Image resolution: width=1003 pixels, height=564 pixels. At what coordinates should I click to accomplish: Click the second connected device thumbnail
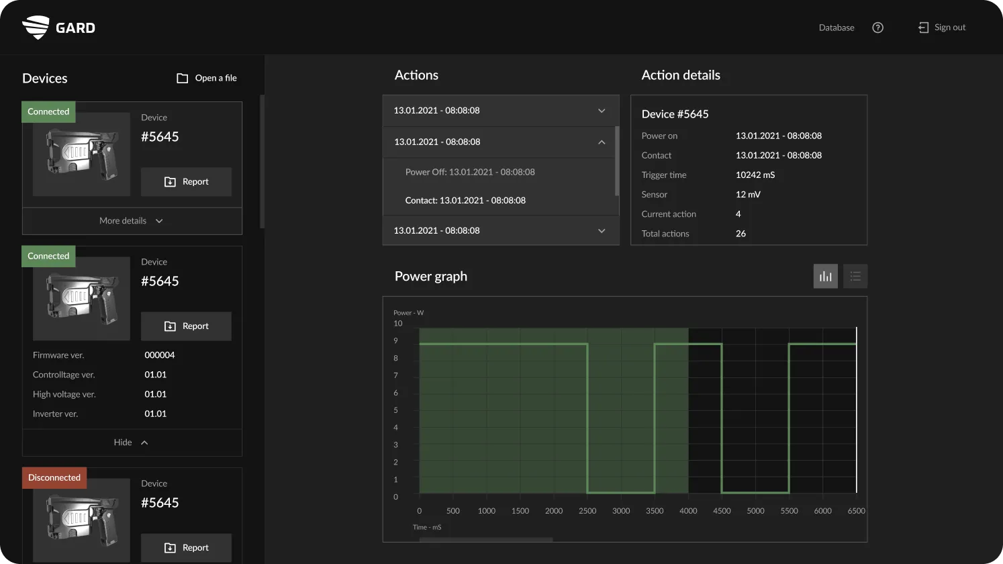[x=81, y=299]
